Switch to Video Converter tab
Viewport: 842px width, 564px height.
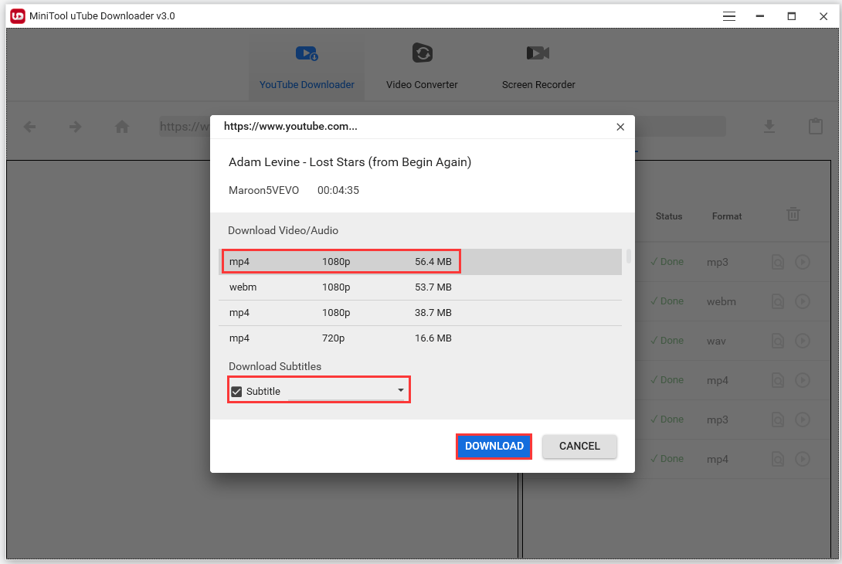click(422, 67)
